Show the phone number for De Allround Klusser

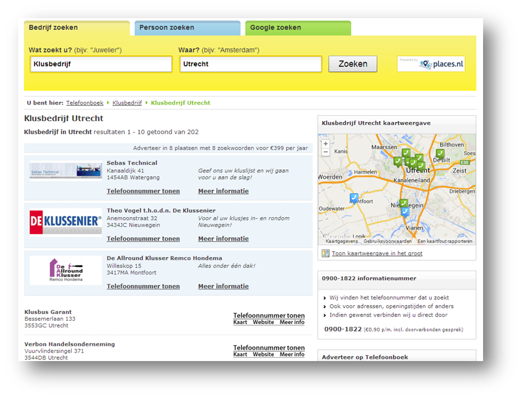pyautogui.click(x=143, y=286)
